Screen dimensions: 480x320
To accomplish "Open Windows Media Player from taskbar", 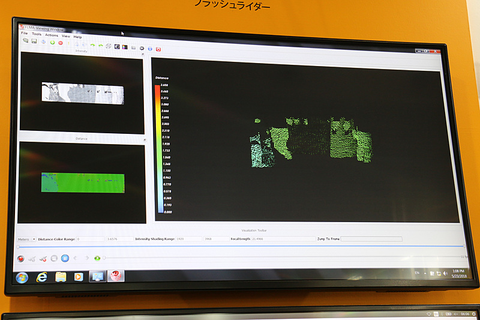I will coord(79,277).
